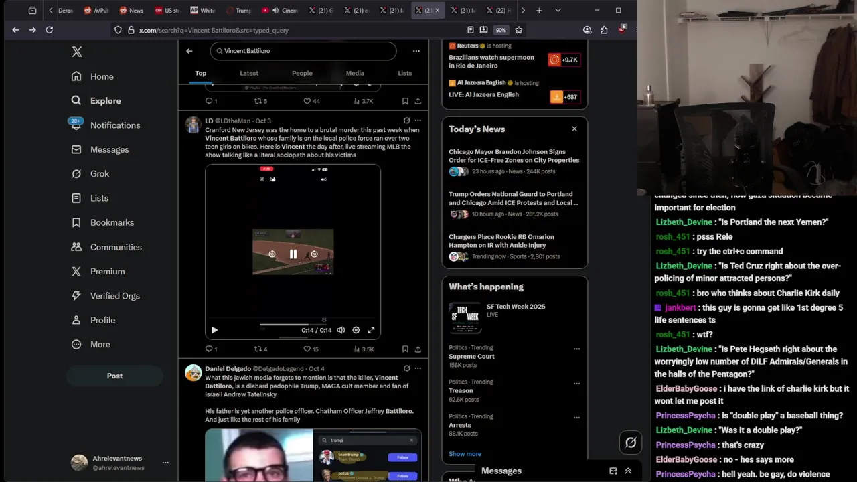
Task: Switch to the Top tab
Action: [201, 73]
